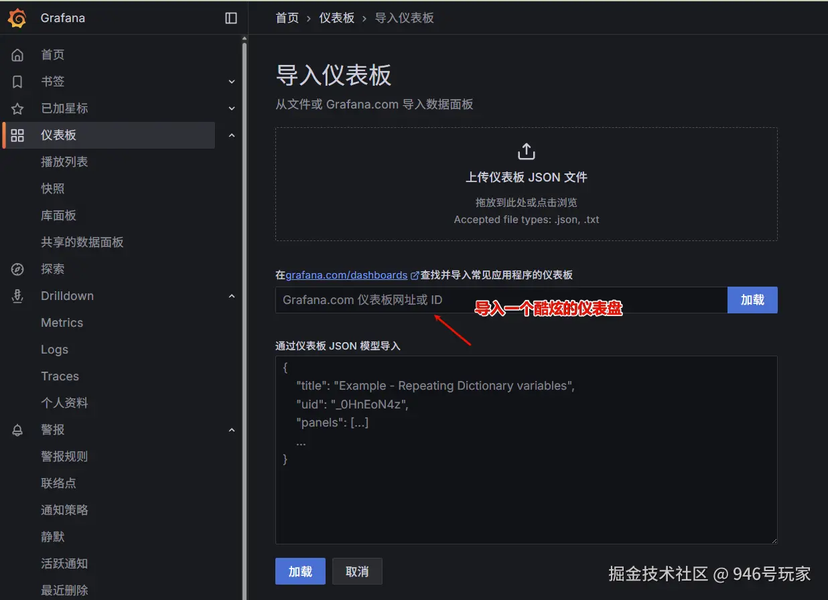Go to 仪表板 breadcrumb

point(337,18)
